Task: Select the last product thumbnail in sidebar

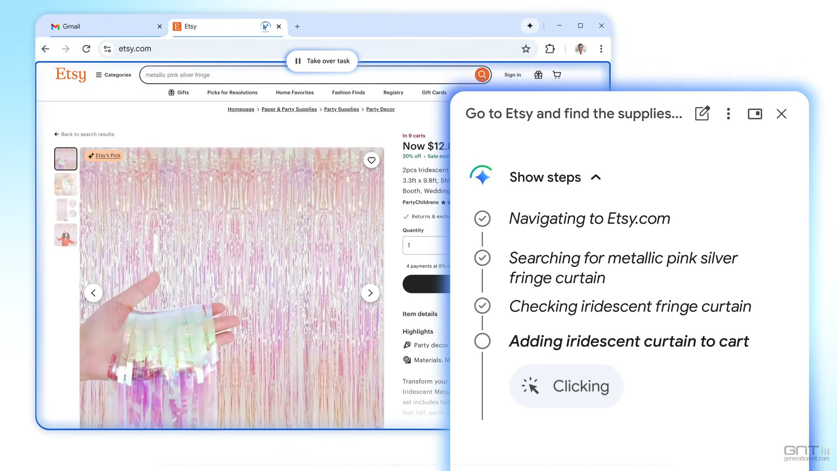Action: pyautogui.click(x=65, y=235)
